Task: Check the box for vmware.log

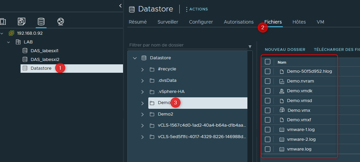Action: (x=268, y=149)
